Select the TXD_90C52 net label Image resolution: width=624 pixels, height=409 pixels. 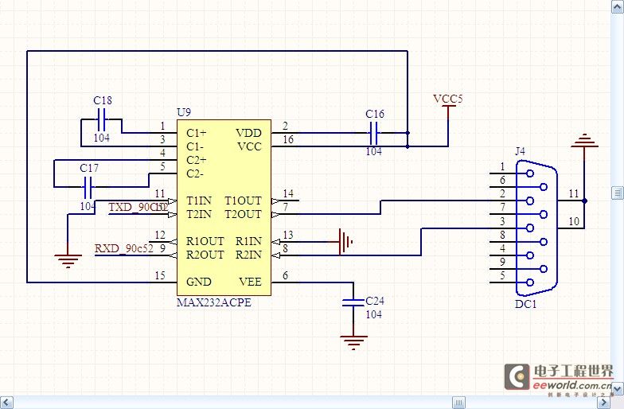point(138,207)
